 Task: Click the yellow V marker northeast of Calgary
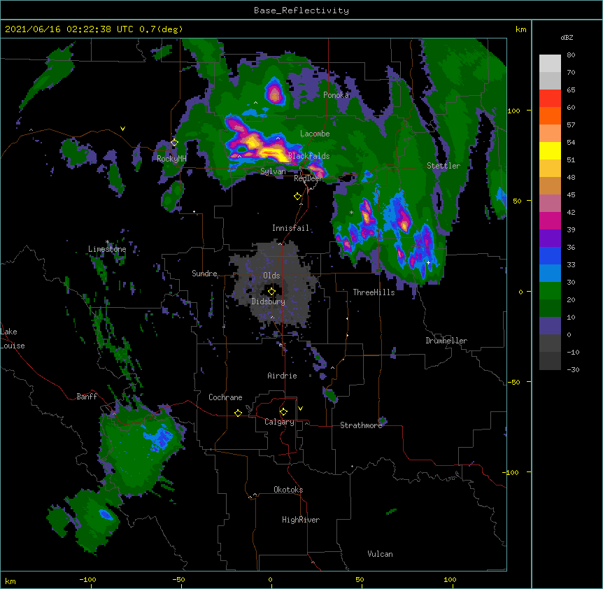[x=300, y=409]
